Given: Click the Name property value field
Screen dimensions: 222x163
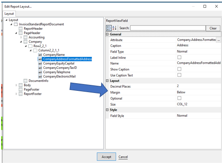Looking at the screenshot, I should (198, 63).
